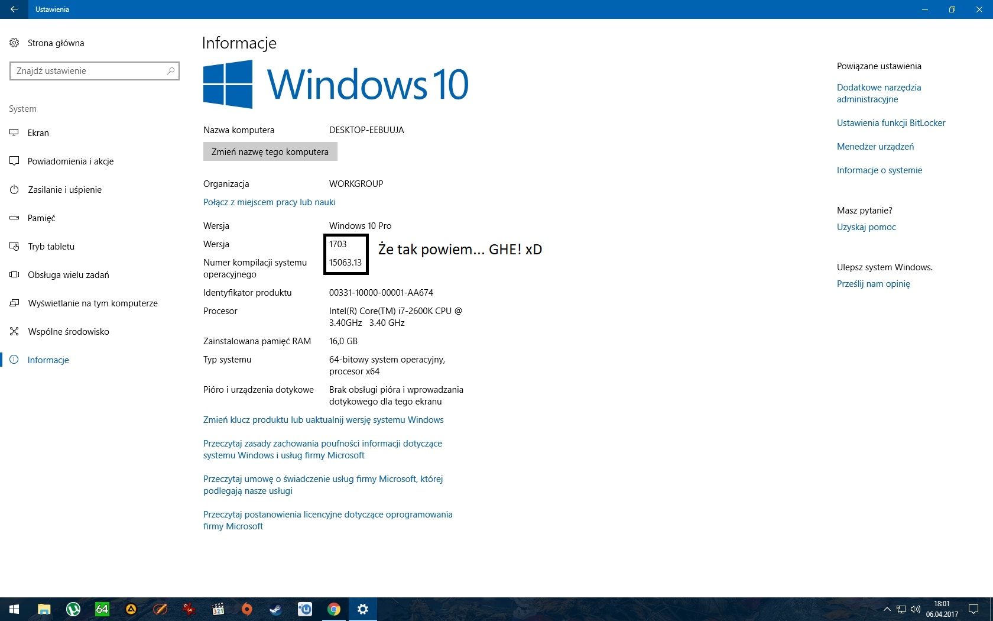This screenshot has width=993, height=621.
Task: Open Media Player Classic (321) from the taskbar
Action: click(x=218, y=609)
